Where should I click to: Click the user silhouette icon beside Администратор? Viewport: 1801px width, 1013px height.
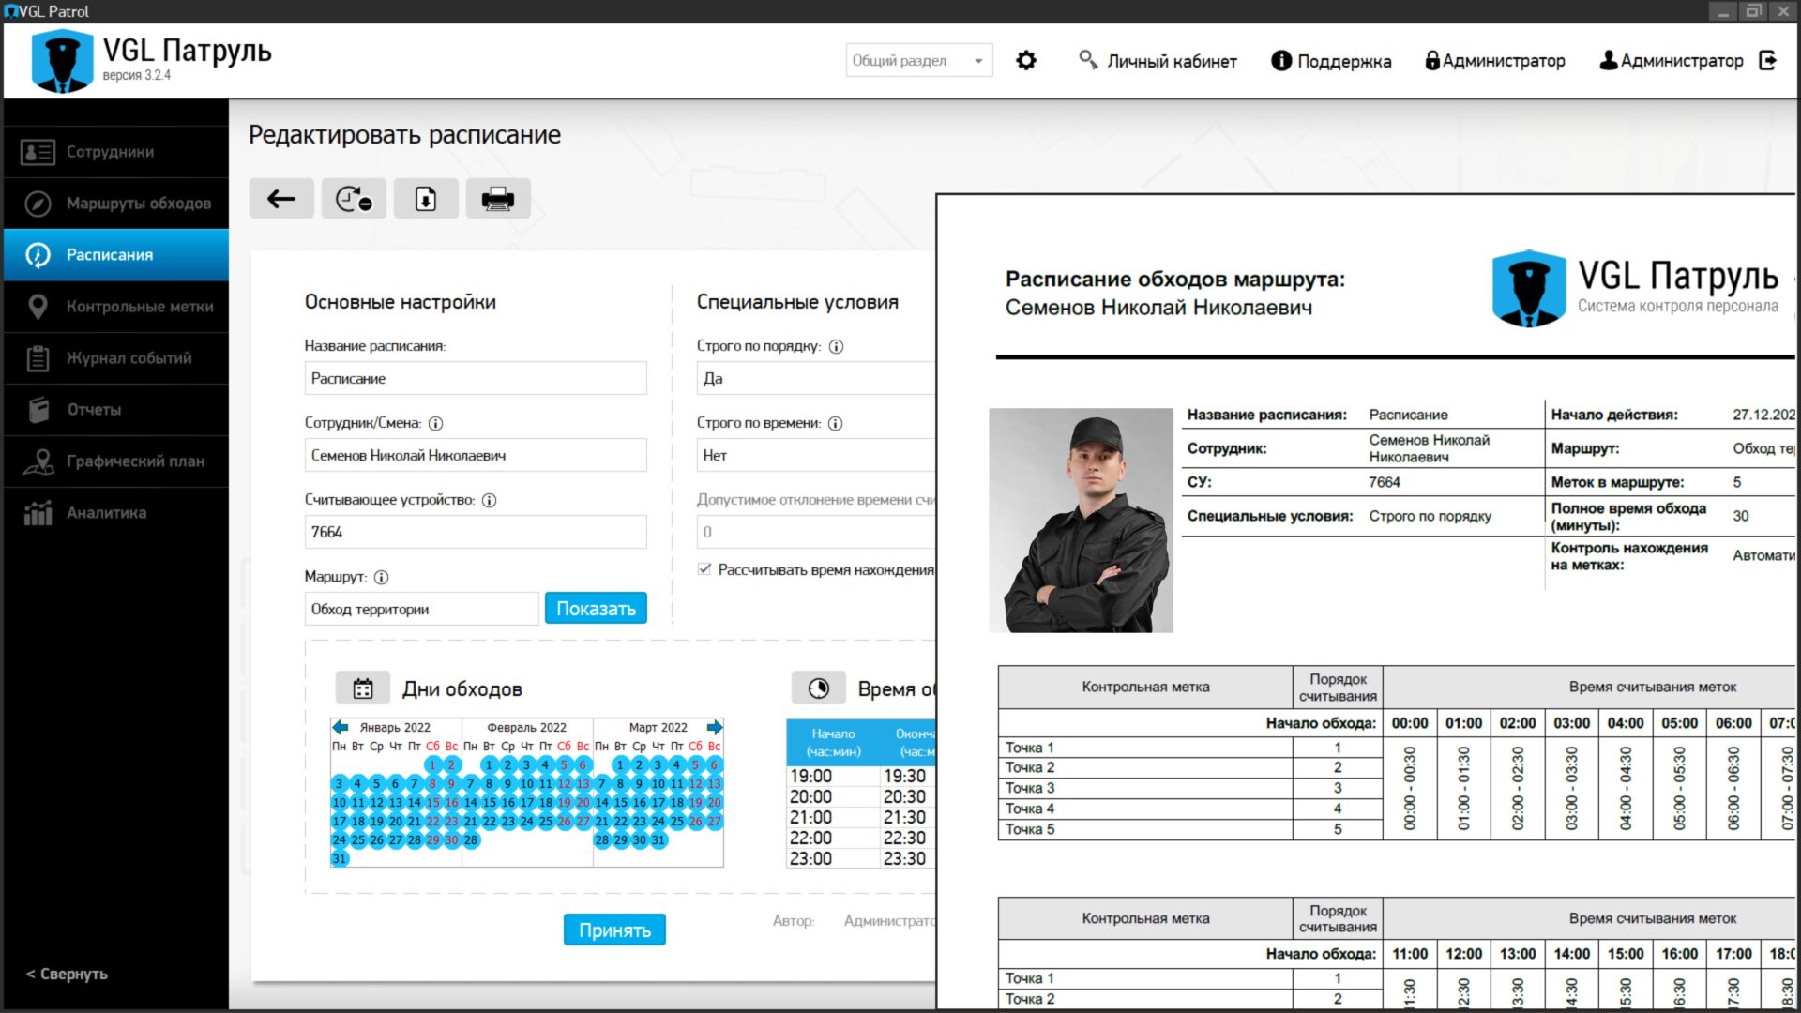pyautogui.click(x=1609, y=61)
